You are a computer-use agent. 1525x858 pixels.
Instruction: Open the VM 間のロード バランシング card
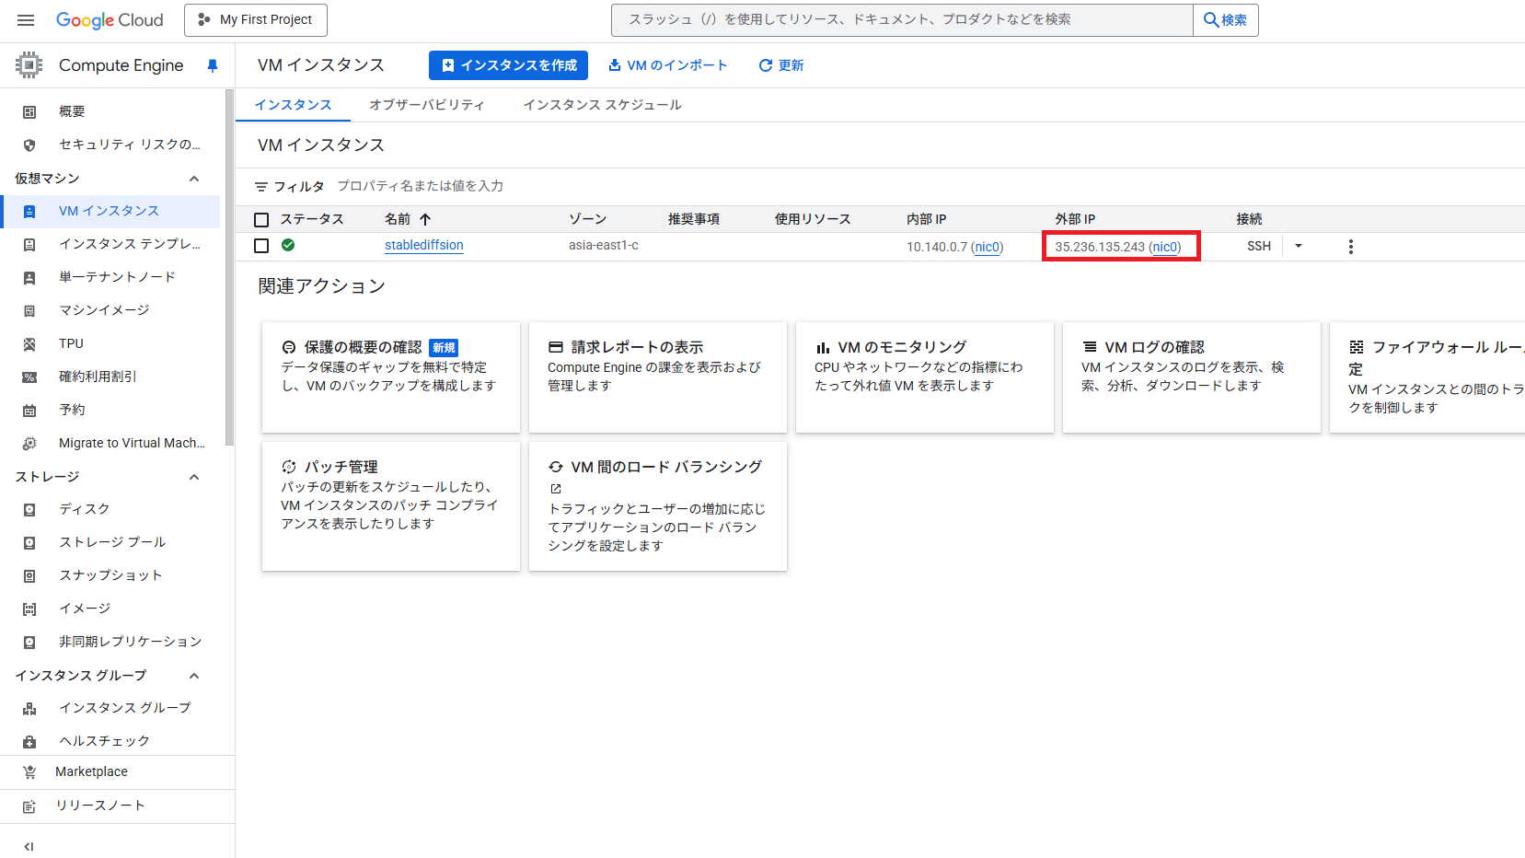658,506
